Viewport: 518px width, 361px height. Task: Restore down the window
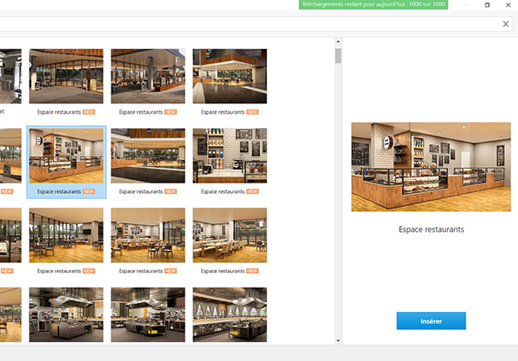[x=487, y=5]
